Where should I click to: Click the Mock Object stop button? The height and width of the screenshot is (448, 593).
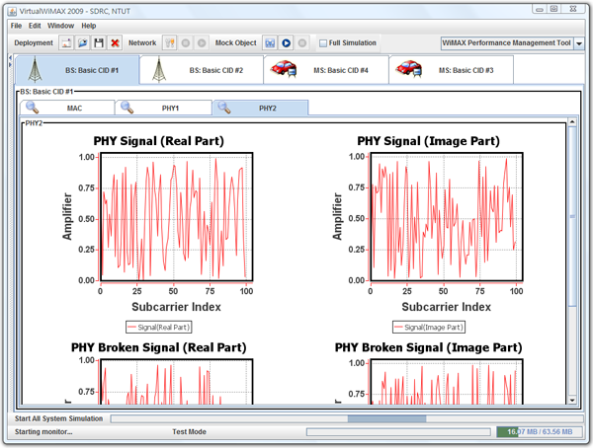coord(302,43)
